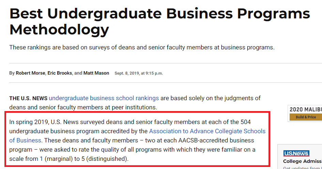Click the Sept. 8, 2019 publication date
The height and width of the screenshot is (169, 322).
138,73
